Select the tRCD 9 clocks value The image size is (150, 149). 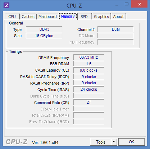click(x=89, y=77)
